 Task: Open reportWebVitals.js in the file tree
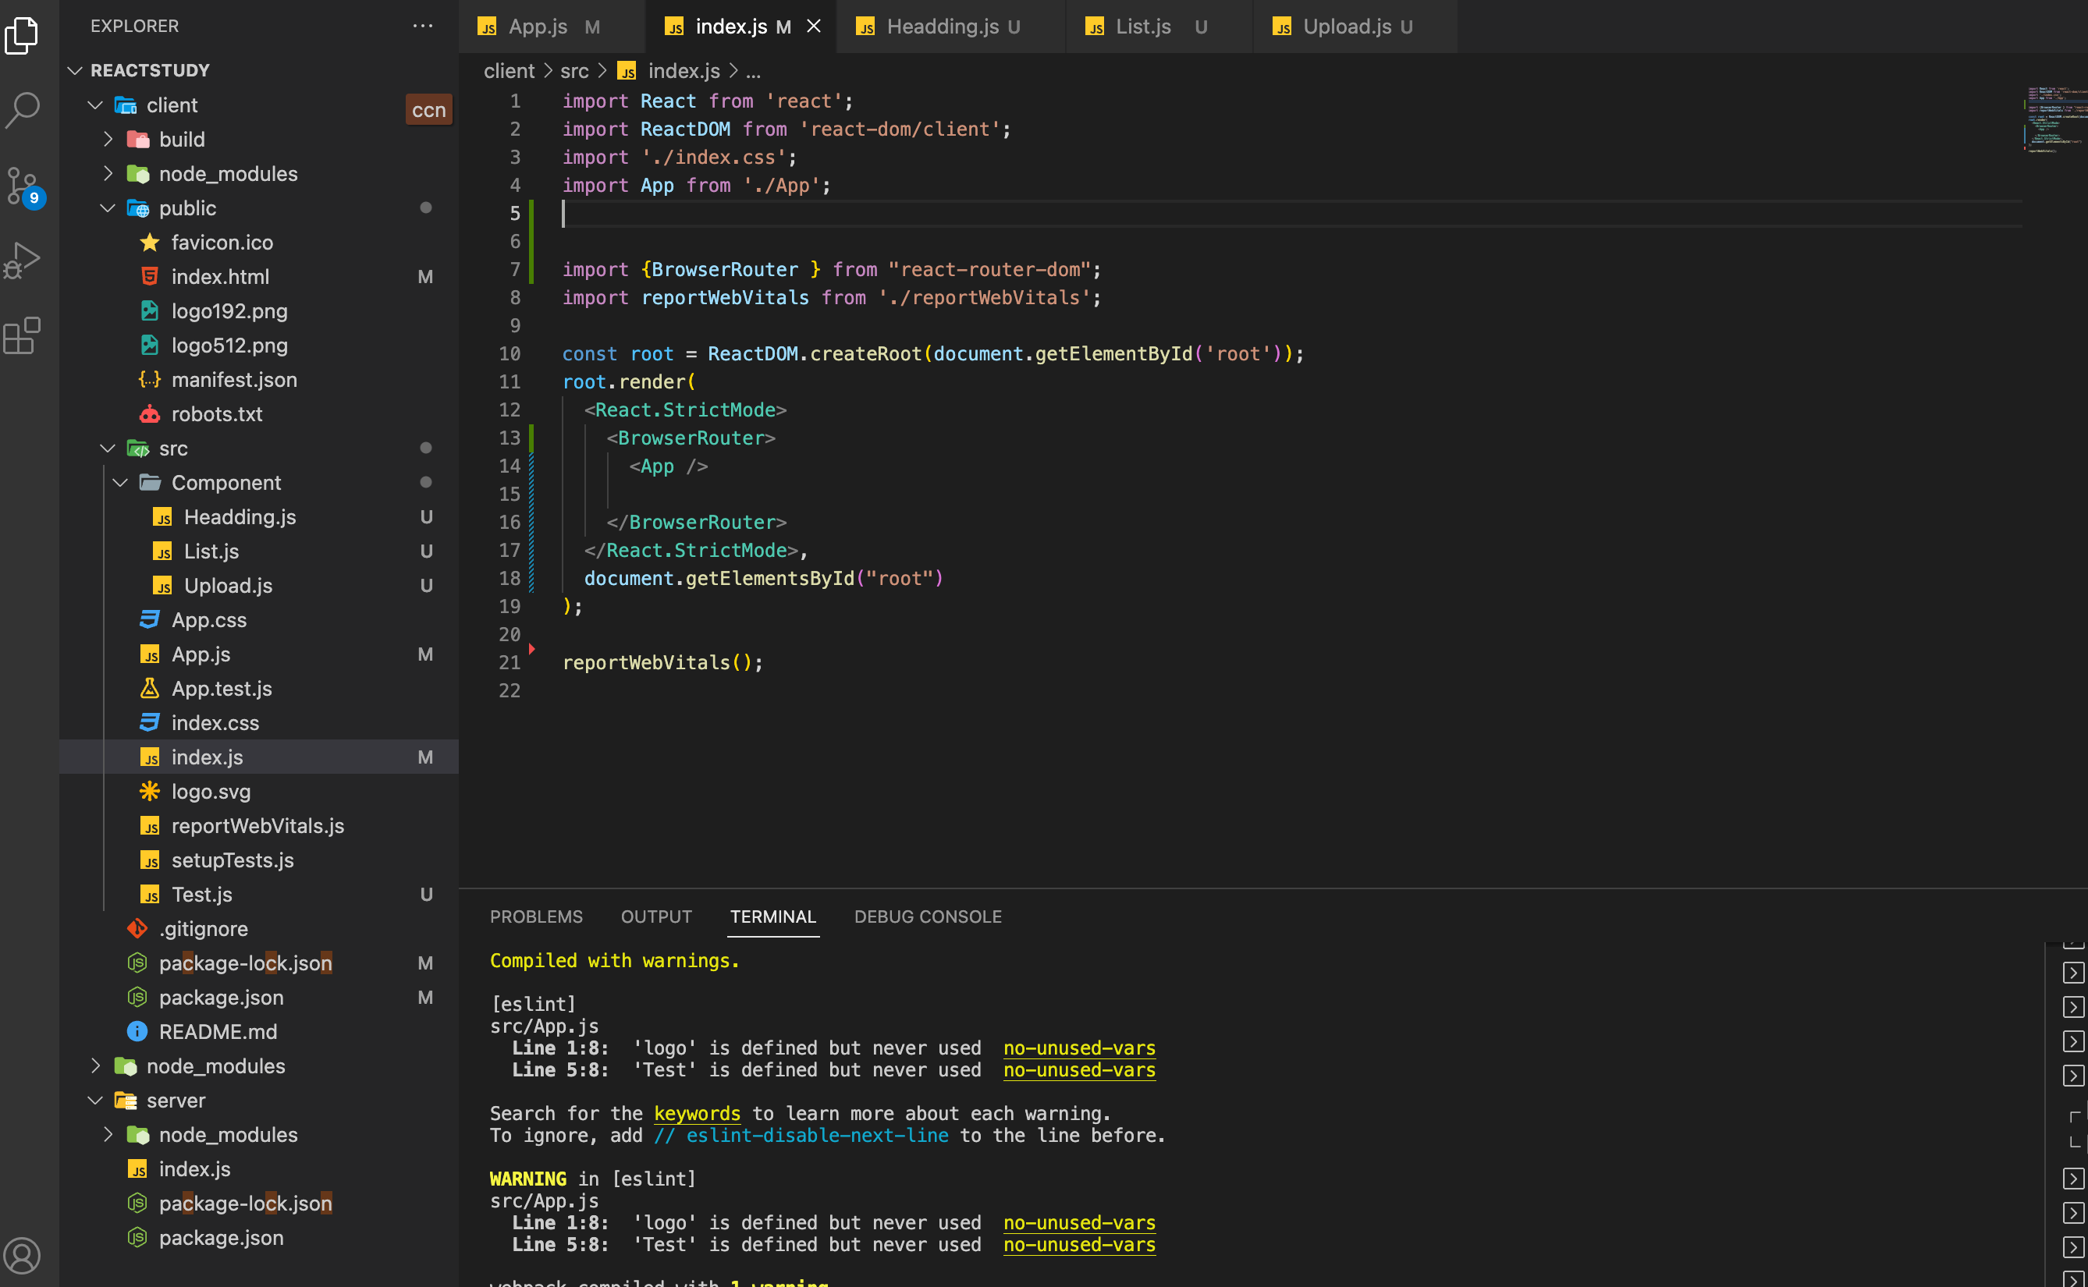pos(257,826)
